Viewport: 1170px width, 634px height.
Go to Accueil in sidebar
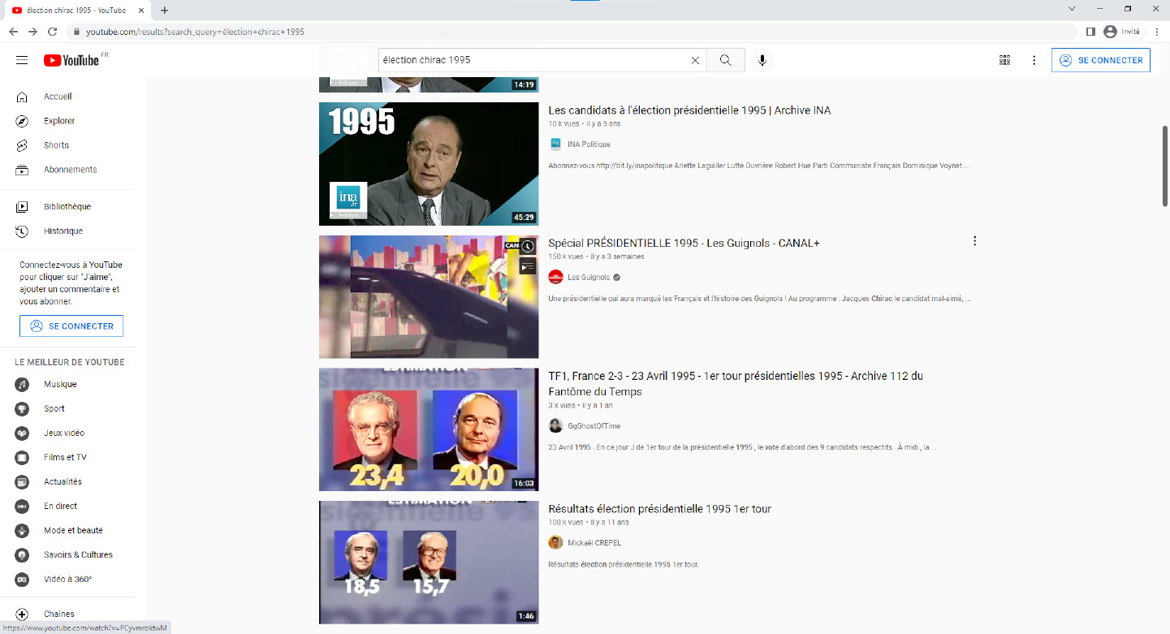[58, 97]
